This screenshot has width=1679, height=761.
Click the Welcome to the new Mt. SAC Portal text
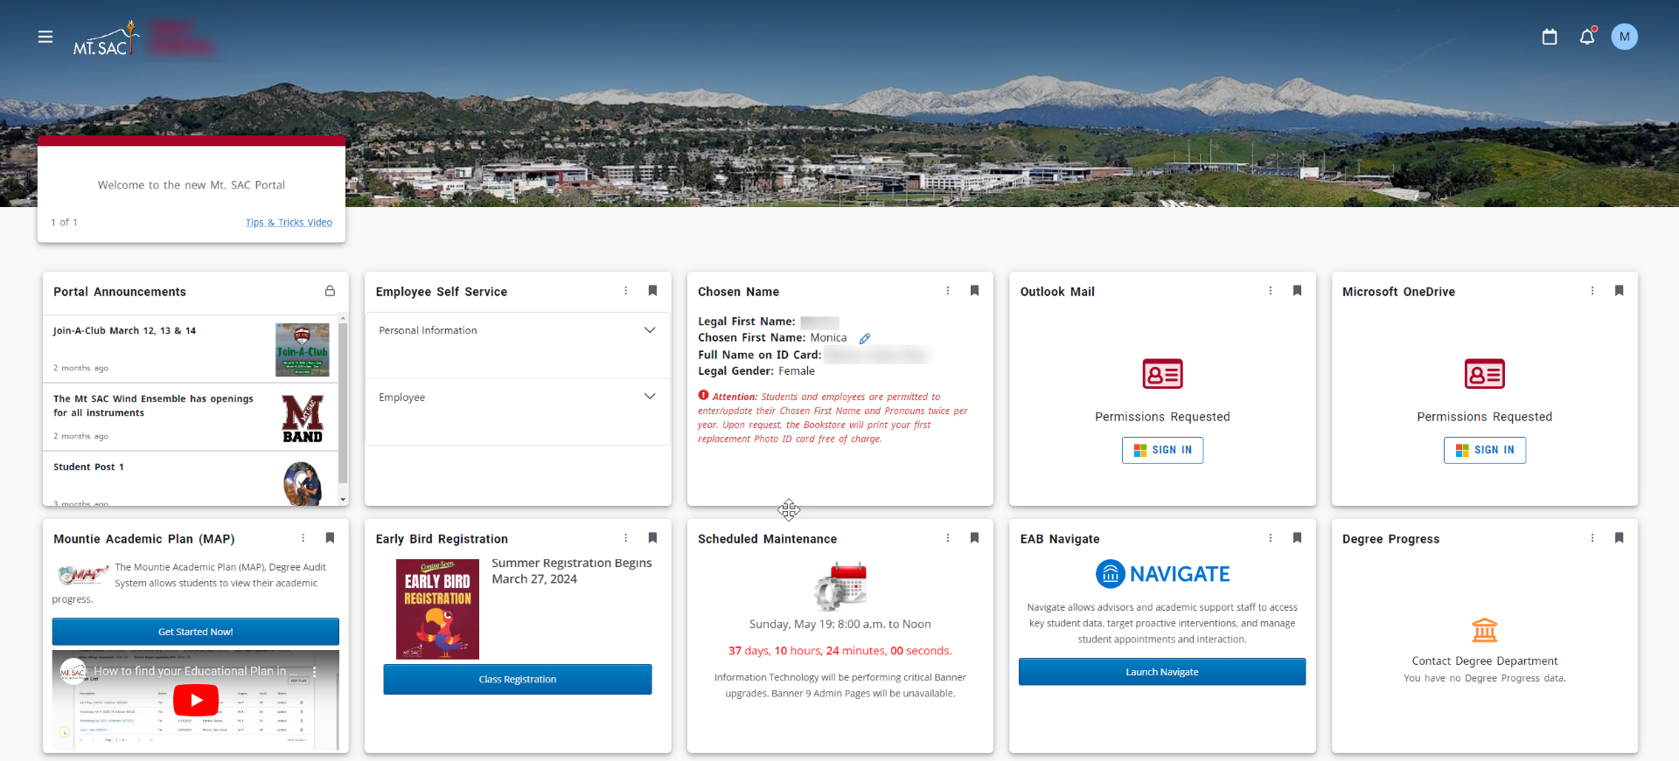coord(192,185)
